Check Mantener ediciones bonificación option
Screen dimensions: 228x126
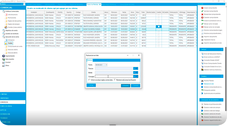114,80
